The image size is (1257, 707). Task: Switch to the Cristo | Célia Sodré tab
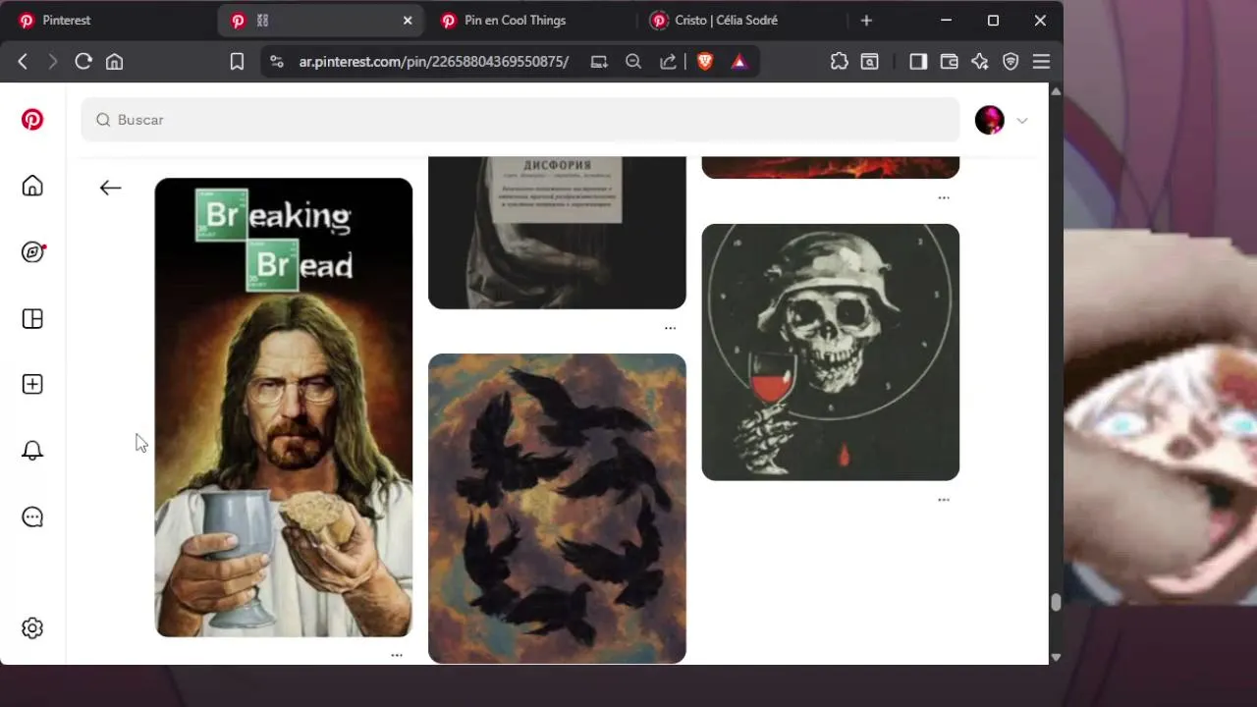click(742, 21)
